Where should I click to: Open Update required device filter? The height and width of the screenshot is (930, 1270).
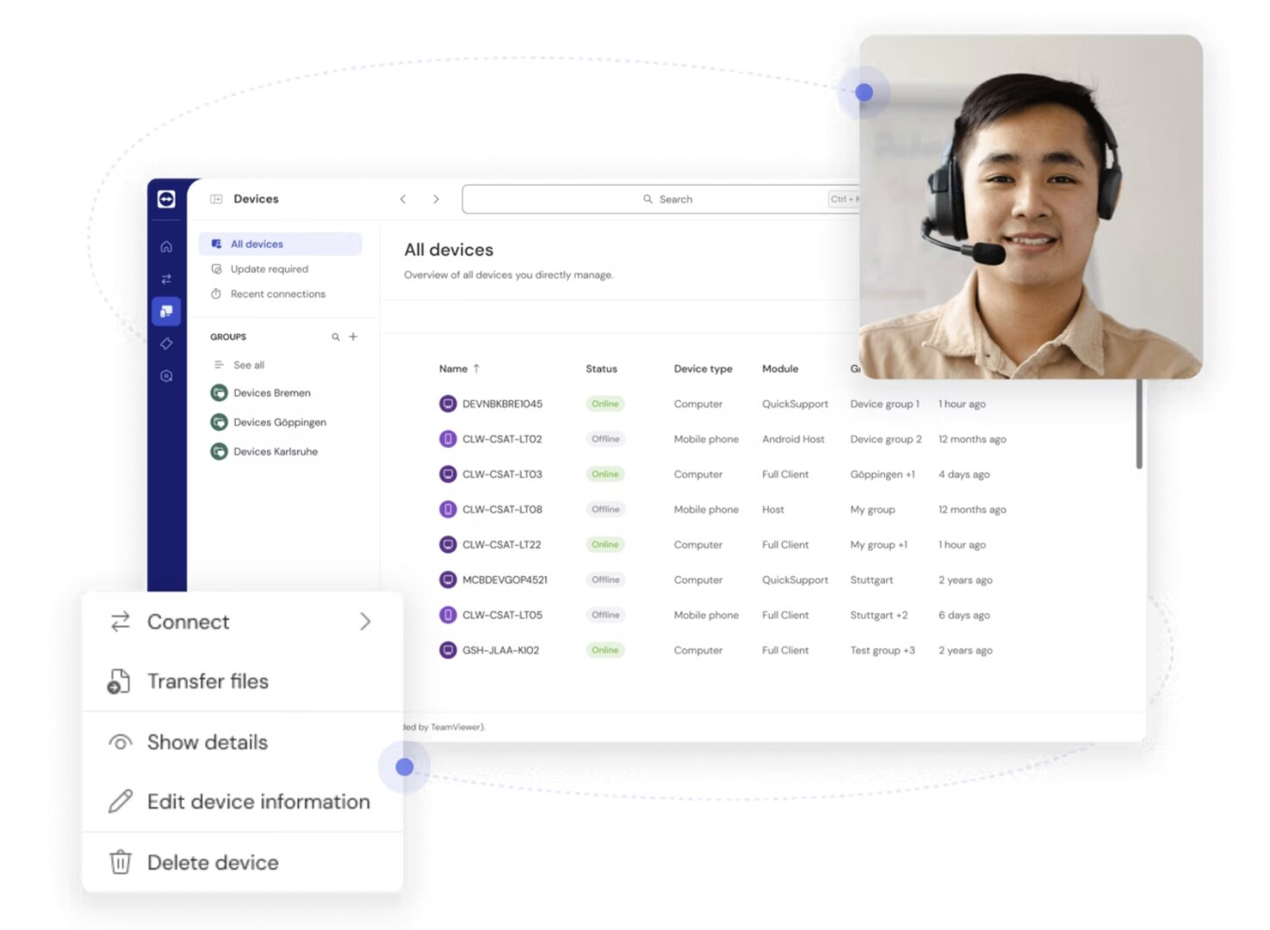(x=269, y=269)
